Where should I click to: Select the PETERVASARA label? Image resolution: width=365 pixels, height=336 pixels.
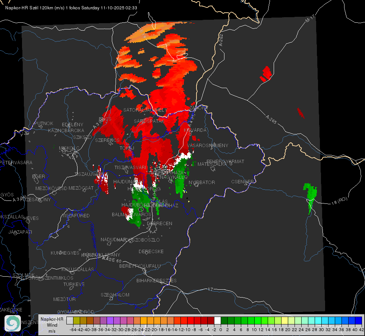click(16, 162)
